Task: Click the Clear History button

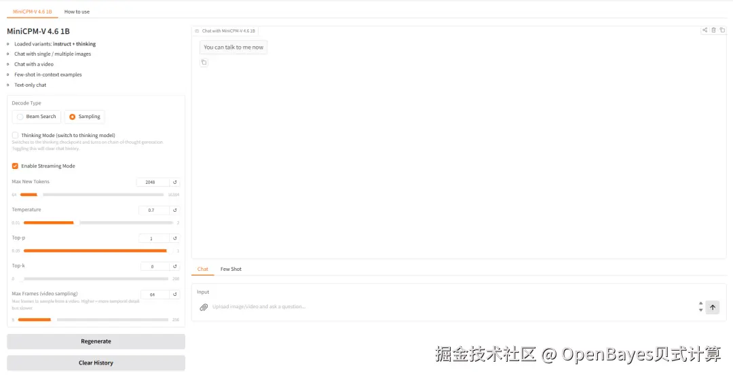Action: pos(96,363)
